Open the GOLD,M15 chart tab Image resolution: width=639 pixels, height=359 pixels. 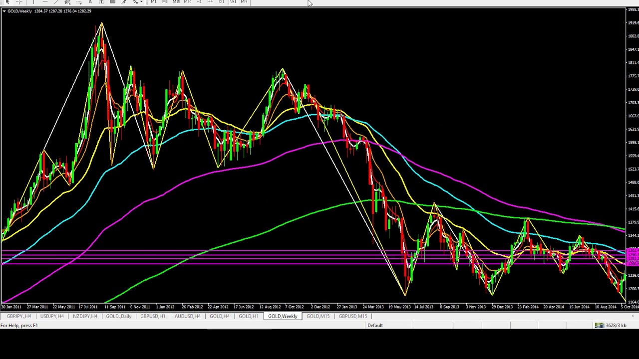click(x=318, y=316)
